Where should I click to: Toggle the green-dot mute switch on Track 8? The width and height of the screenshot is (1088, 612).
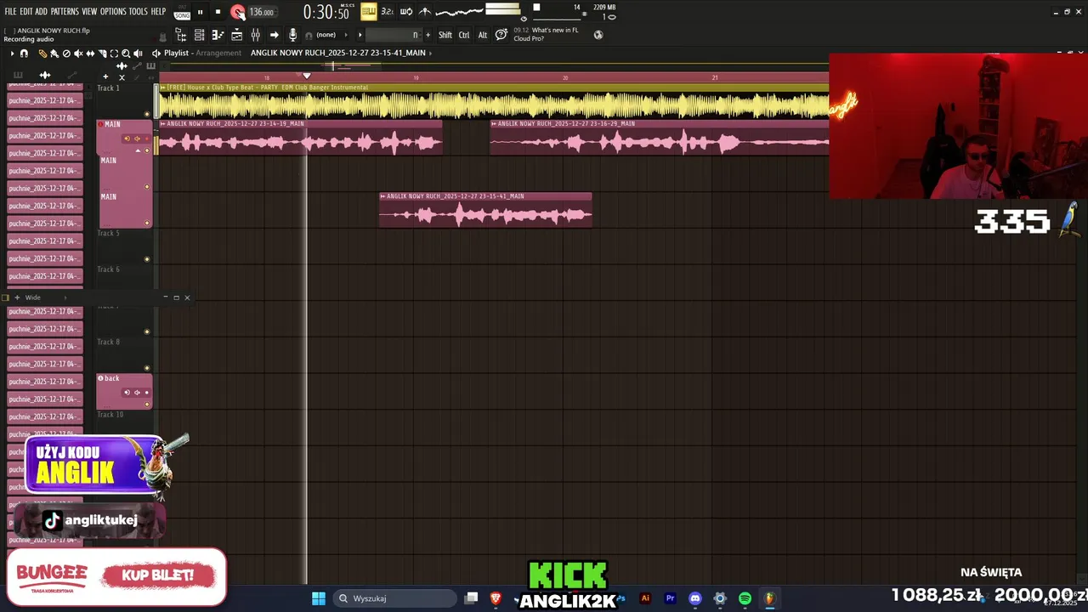[x=147, y=368]
